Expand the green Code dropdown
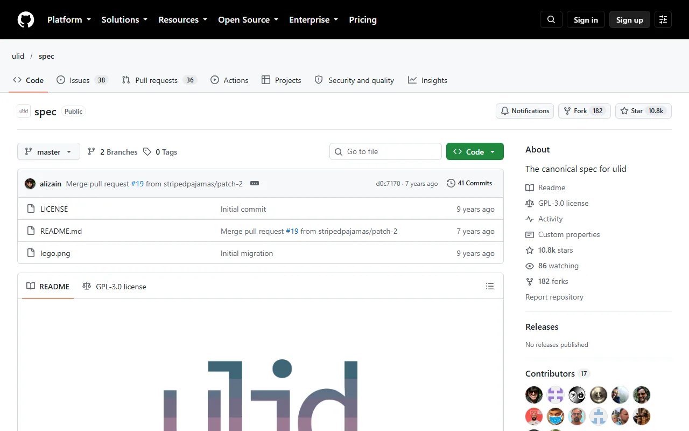The image size is (689, 431). (475, 152)
